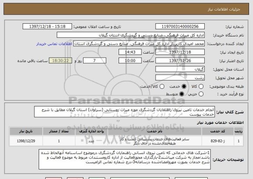Click the نام دستگاه خریدار field
This screenshot has height=179, width=253.
tap(131, 35)
